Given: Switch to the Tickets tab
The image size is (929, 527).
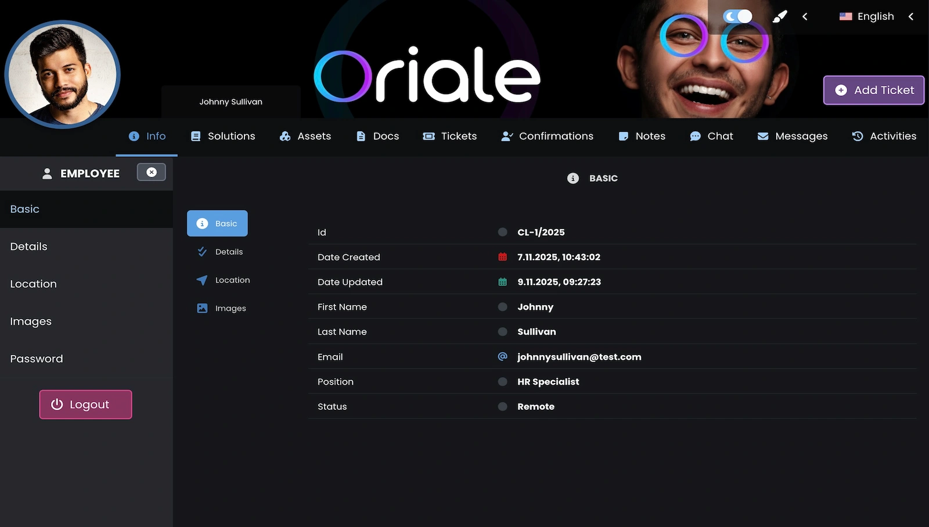Looking at the screenshot, I should click(450, 137).
